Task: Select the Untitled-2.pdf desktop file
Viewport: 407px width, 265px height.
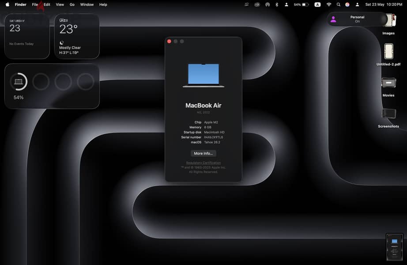Action: 388,55
